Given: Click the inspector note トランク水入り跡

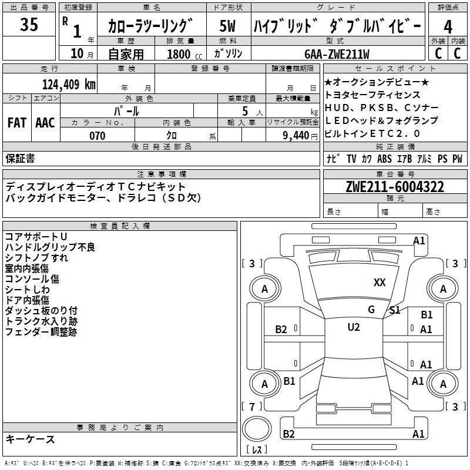Looking at the screenshot, I should point(41,321).
